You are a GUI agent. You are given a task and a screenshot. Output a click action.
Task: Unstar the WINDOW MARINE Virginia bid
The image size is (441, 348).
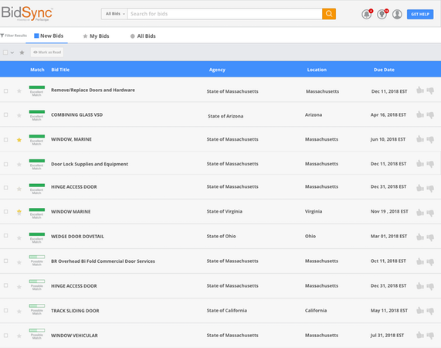point(19,212)
